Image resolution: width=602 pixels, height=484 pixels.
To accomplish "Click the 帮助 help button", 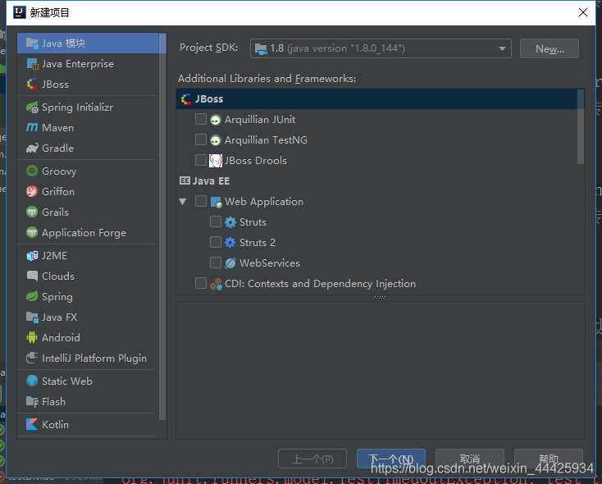I will click(548, 459).
